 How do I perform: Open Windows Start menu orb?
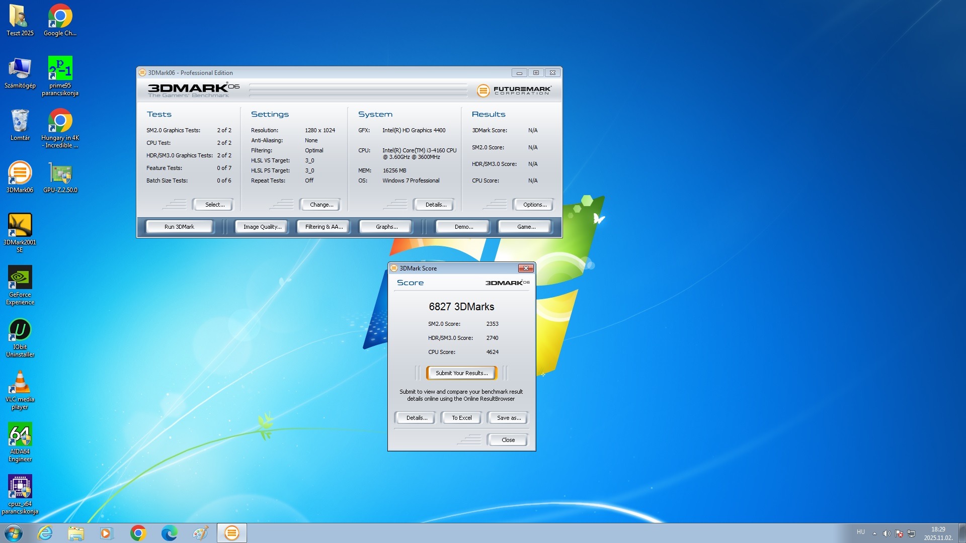pos(14,533)
